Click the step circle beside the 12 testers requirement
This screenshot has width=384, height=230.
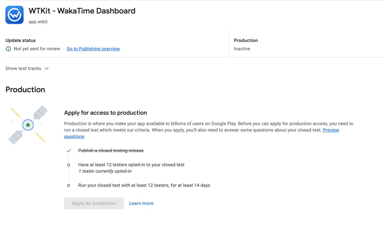point(68,165)
